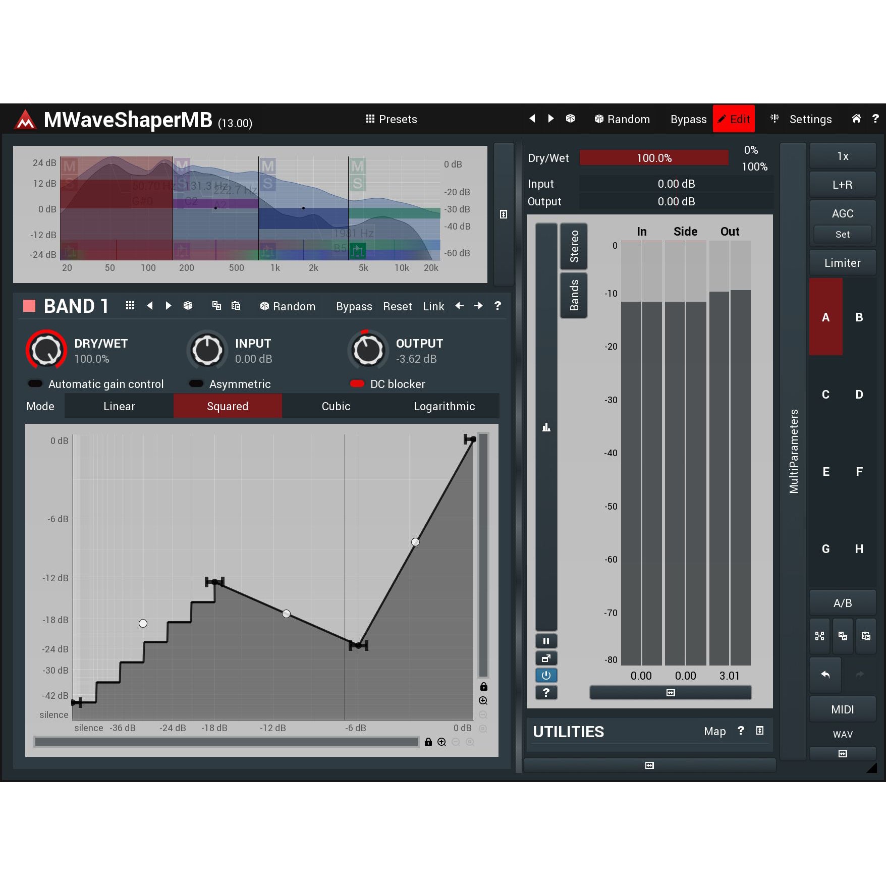Enable the Asymmetric option
The height and width of the screenshot is (886, 886).
click(x=196, y=384)
